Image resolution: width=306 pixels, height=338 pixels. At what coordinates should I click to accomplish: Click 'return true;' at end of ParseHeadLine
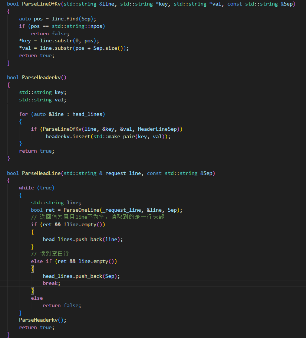(x=37, y=328)
